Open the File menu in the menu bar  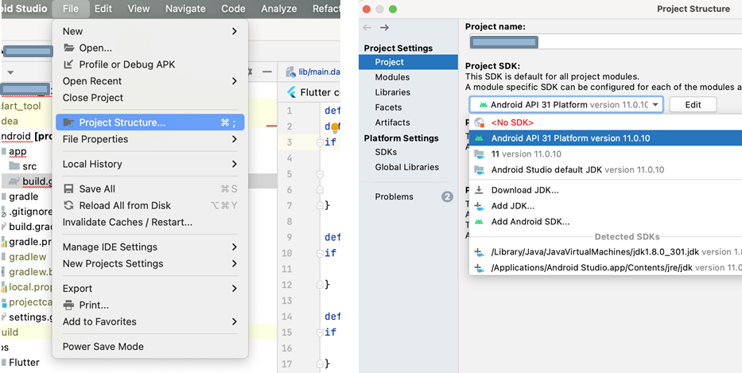71,9
